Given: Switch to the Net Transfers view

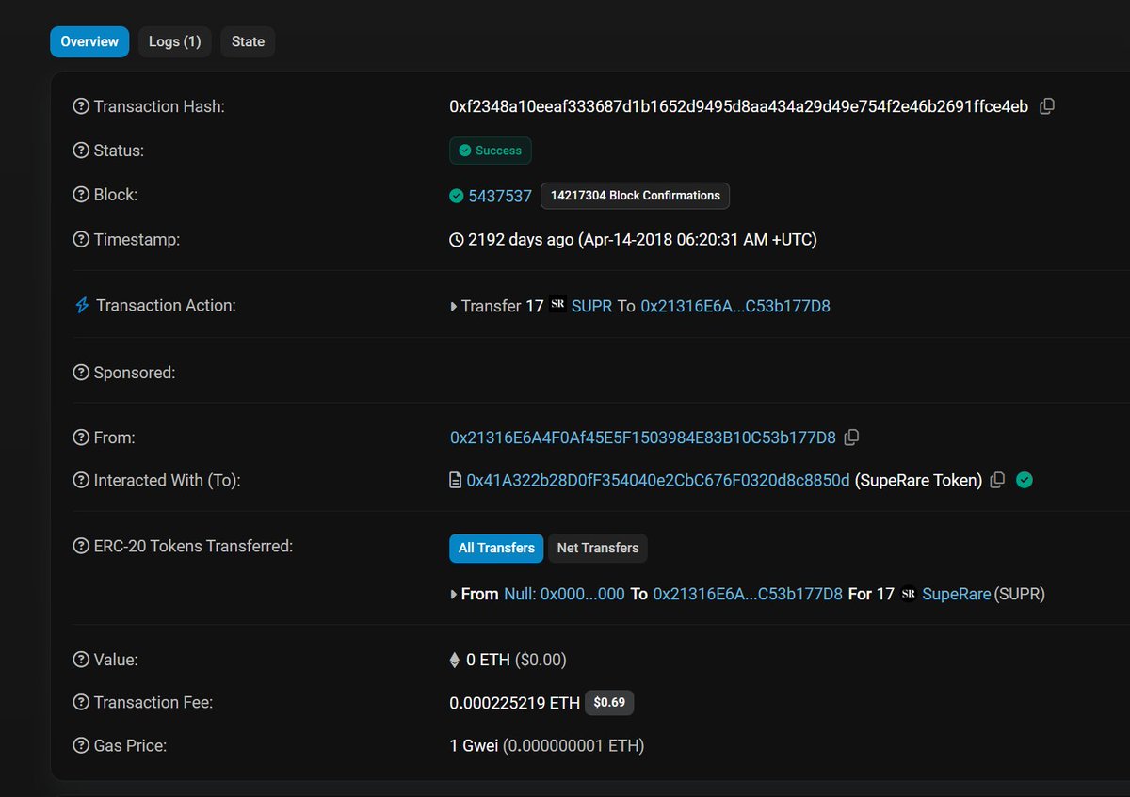Looking at the screenshot, I should 598,548.
